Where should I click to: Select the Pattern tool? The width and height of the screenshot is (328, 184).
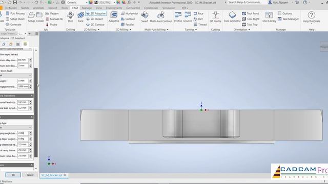tap(52, 13)
